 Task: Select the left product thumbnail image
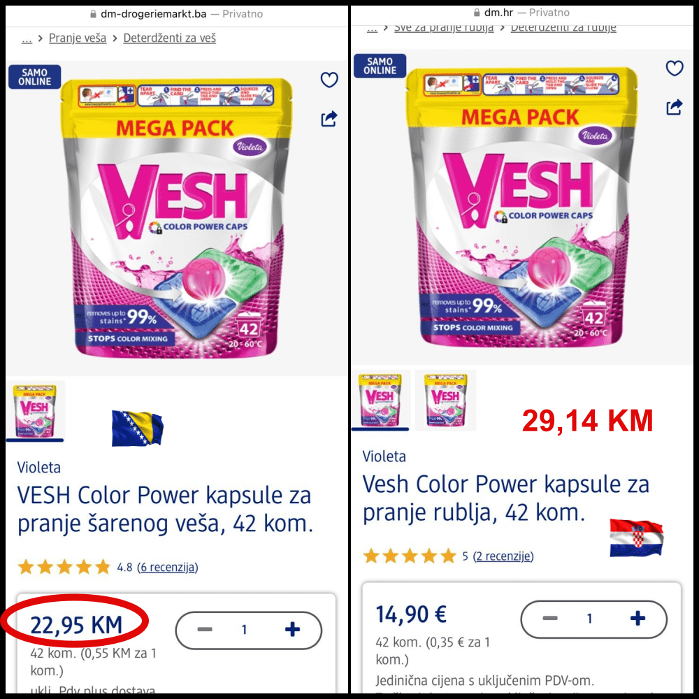pyautogui.click(x=35, y=410)
